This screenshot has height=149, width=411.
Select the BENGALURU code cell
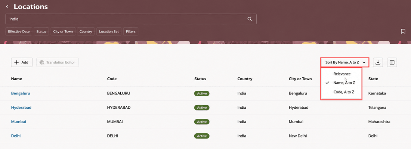(x=119, y=93)
